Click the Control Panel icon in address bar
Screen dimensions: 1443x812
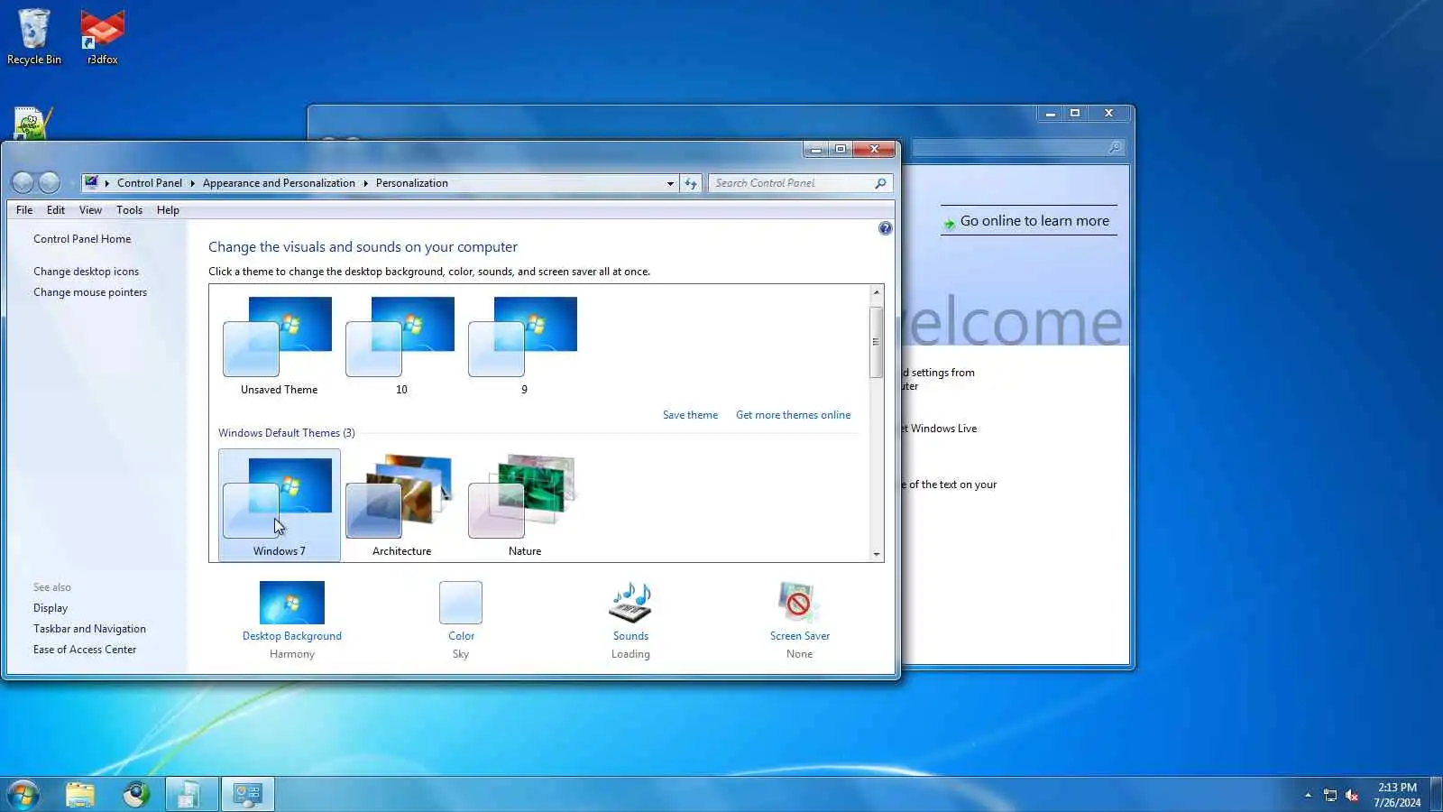(91, 183)
